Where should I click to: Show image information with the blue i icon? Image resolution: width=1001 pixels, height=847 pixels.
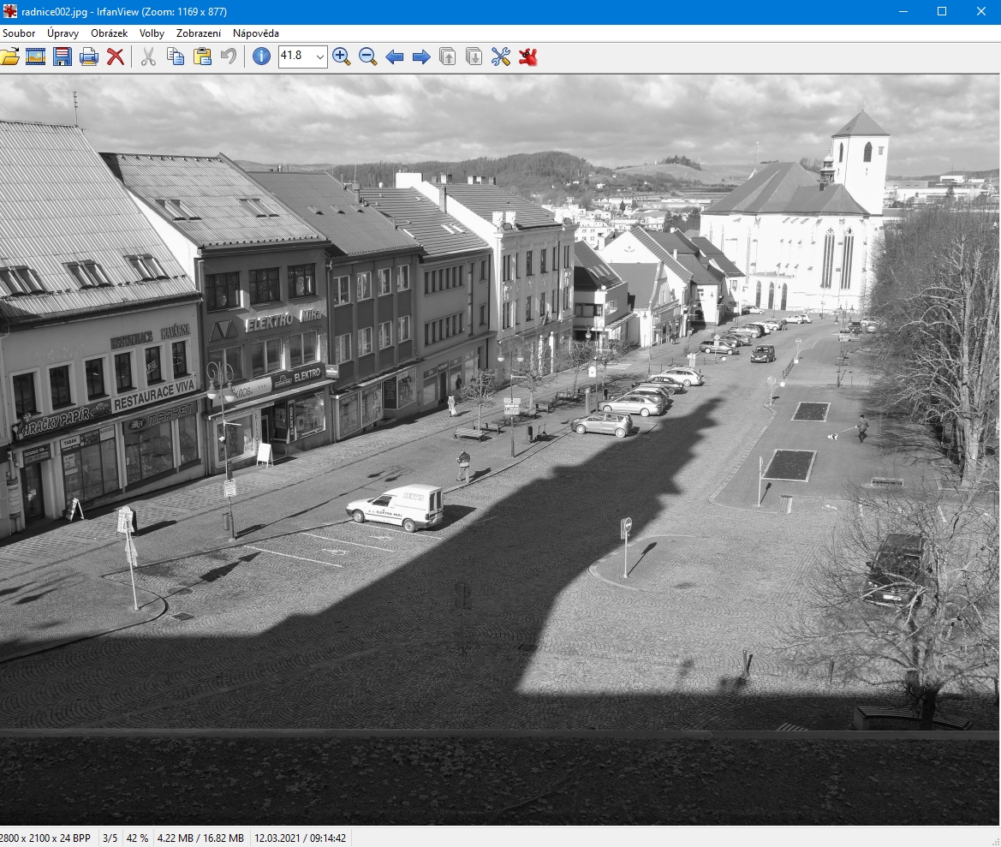pos(261,57)
